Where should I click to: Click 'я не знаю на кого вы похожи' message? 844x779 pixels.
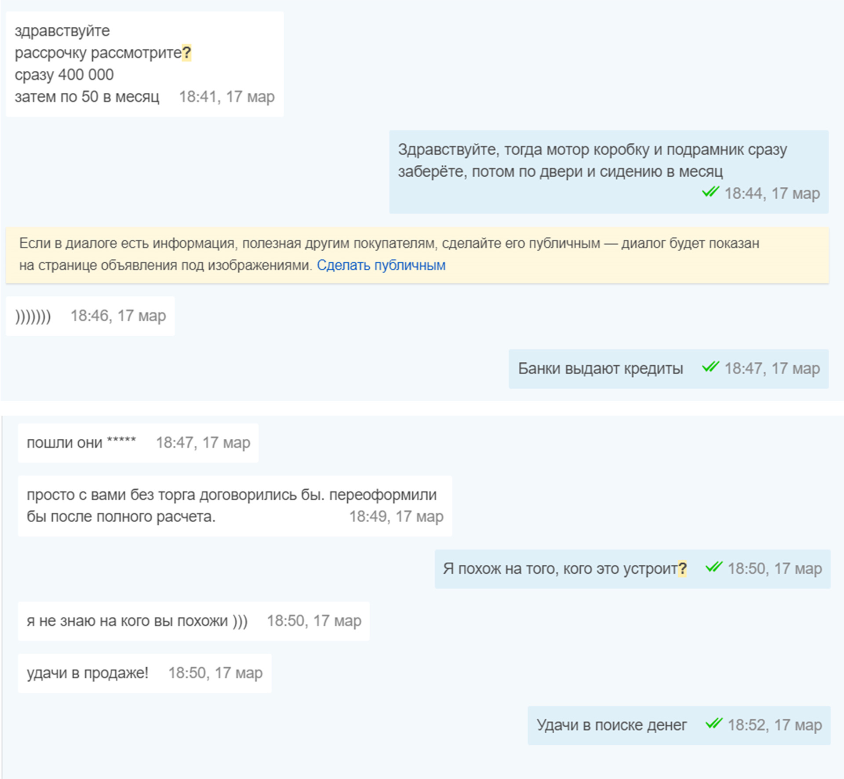pos(137,621)
